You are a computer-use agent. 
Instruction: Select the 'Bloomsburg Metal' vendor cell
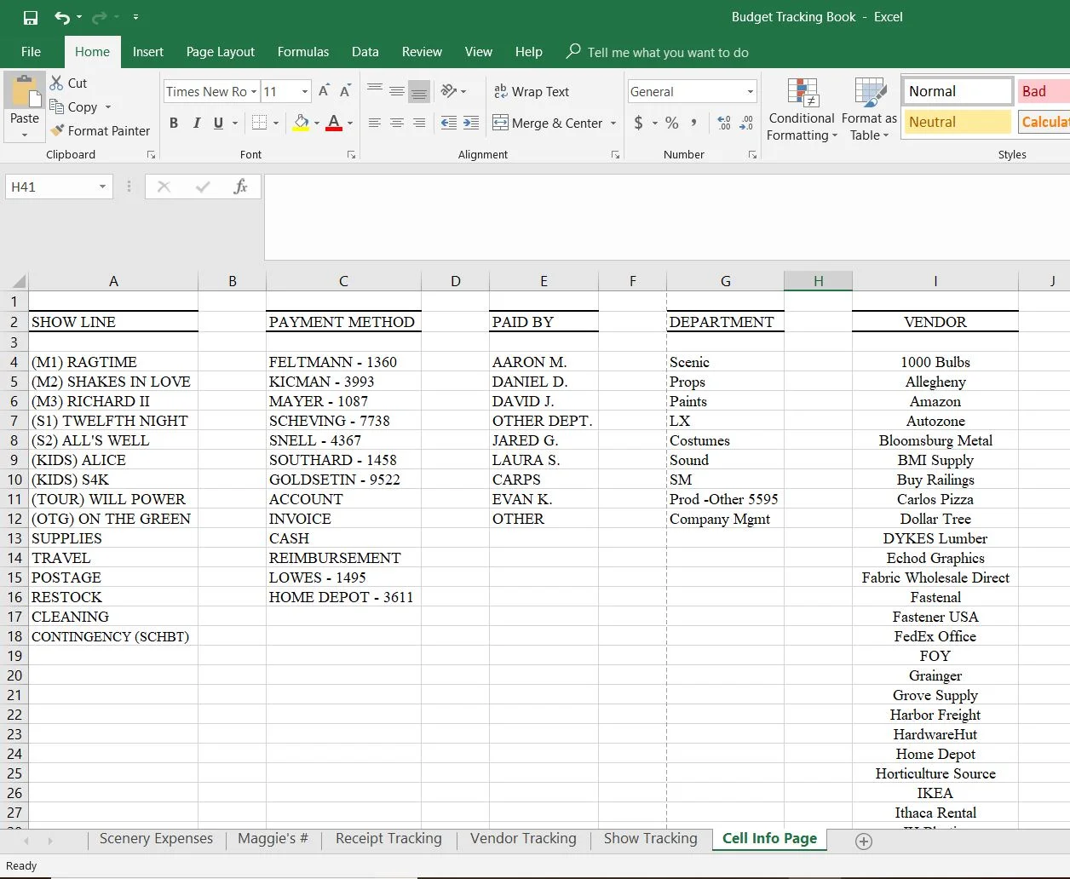pos(935,440)
